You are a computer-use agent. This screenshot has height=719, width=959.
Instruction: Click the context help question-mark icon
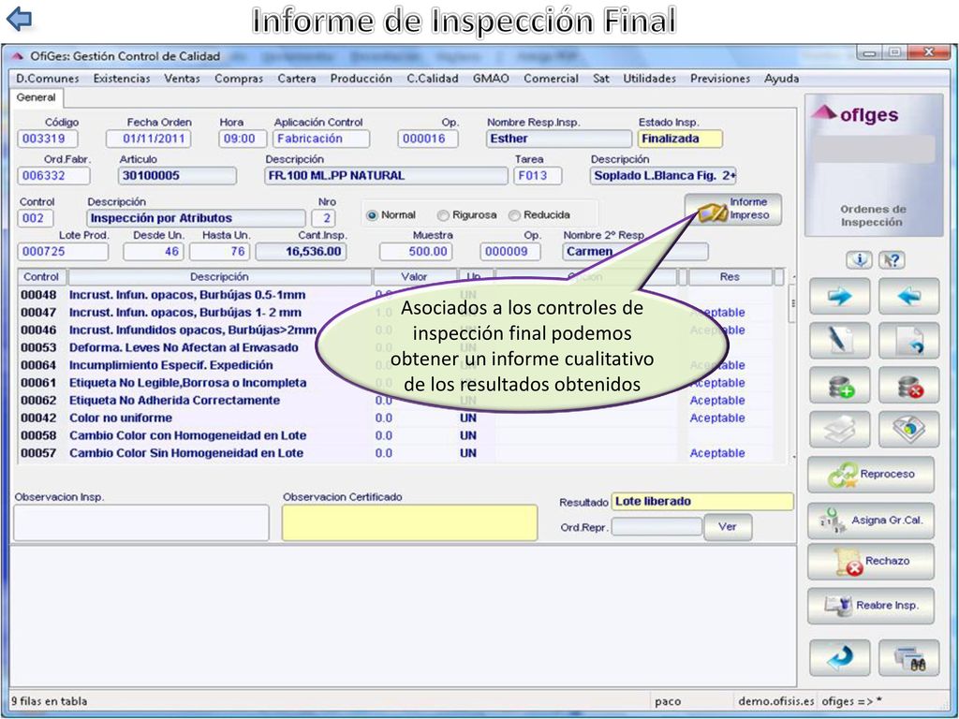coord(892,260)
